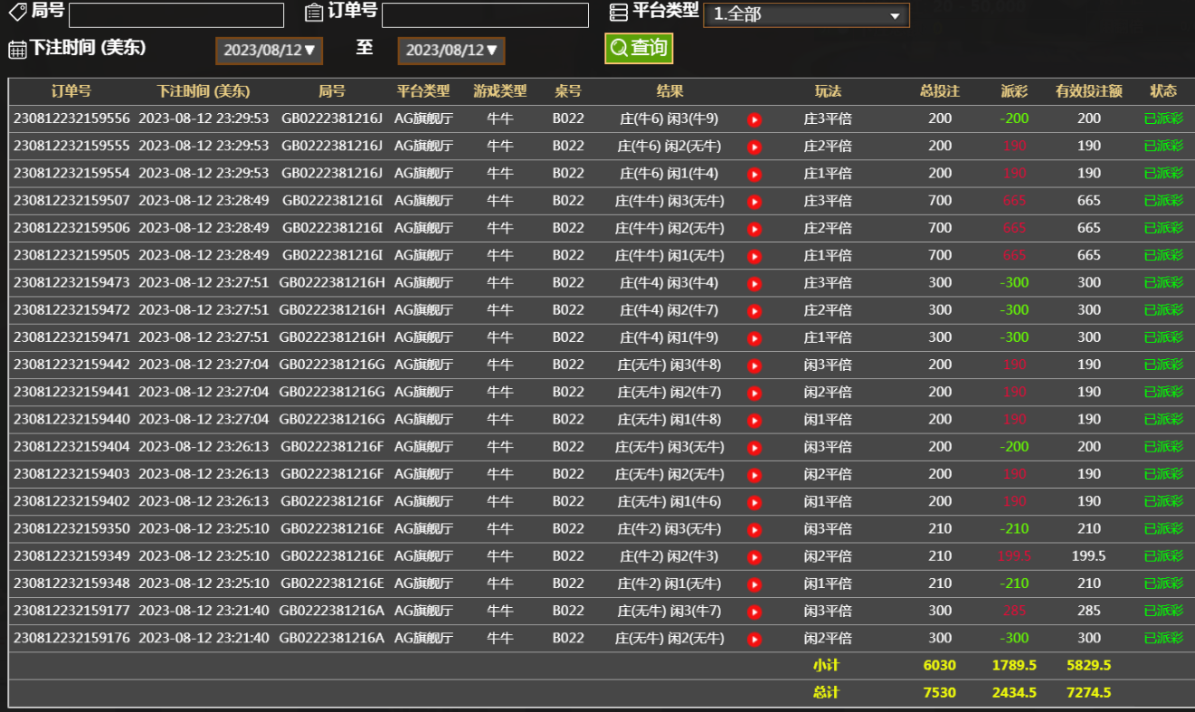Focus the 订单号 input field
This screenshot has height=712, width=1195.
(x=485, y=15)
